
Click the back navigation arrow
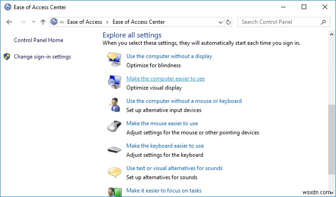(x=9, y=22)
